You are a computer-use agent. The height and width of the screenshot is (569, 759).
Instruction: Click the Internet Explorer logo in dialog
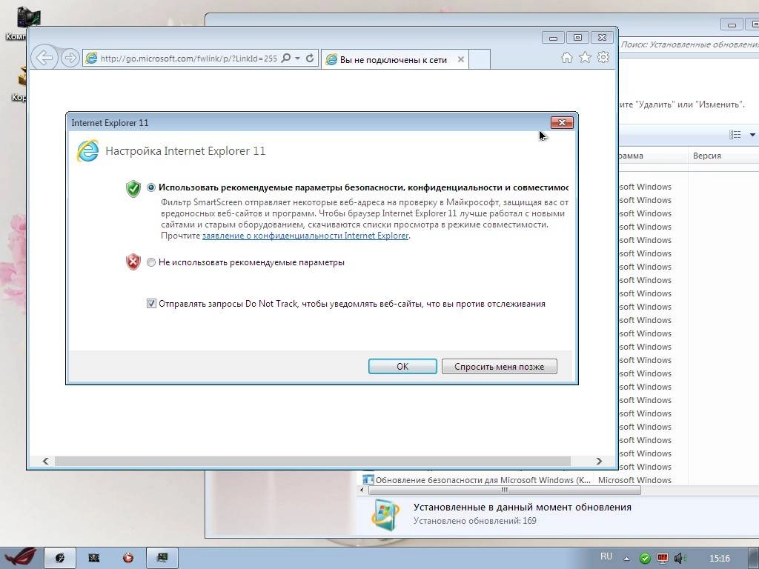coord(87,150)
